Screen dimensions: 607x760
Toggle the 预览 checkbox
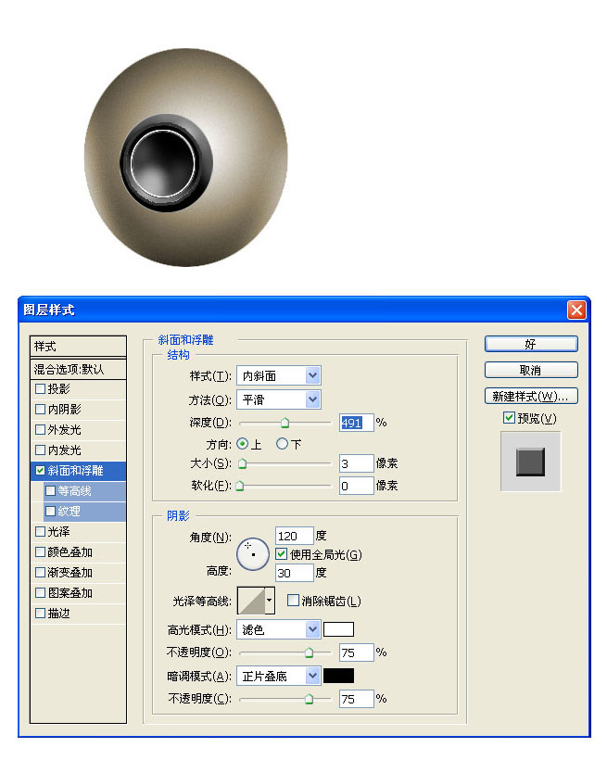[509, 417]
